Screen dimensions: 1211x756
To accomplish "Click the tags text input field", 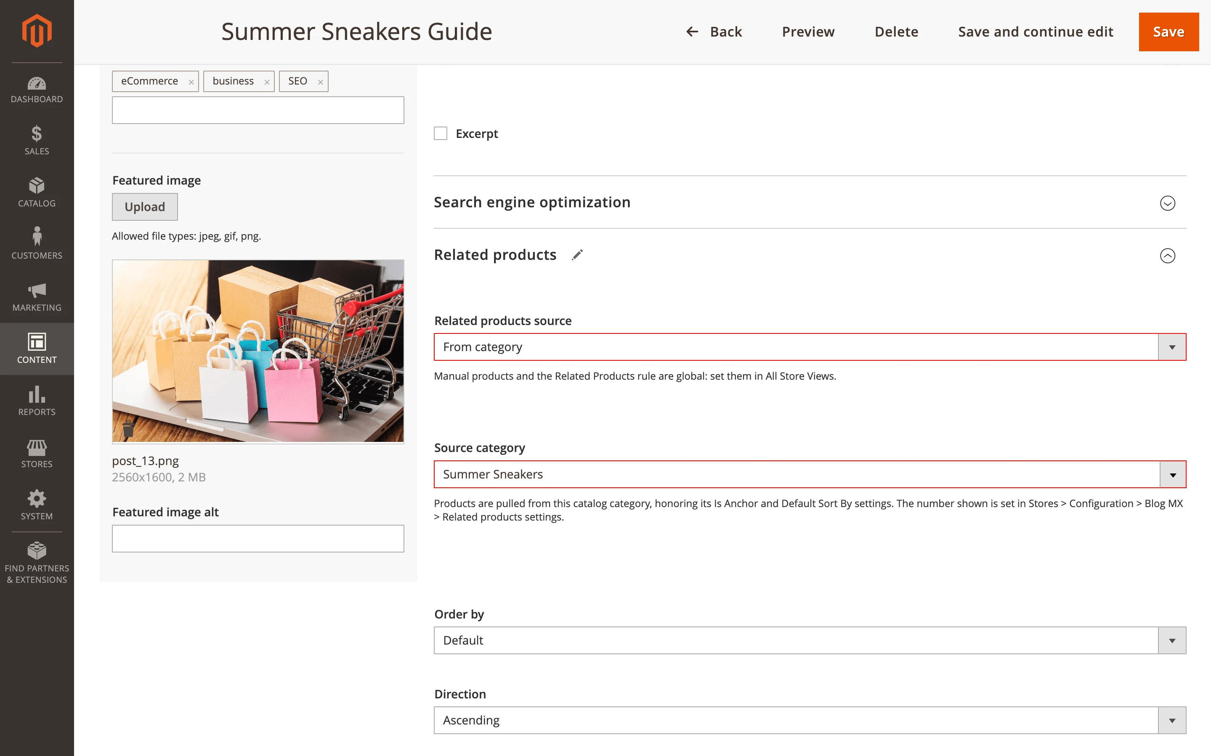I will pyautogui.click(x=258, y=110).
